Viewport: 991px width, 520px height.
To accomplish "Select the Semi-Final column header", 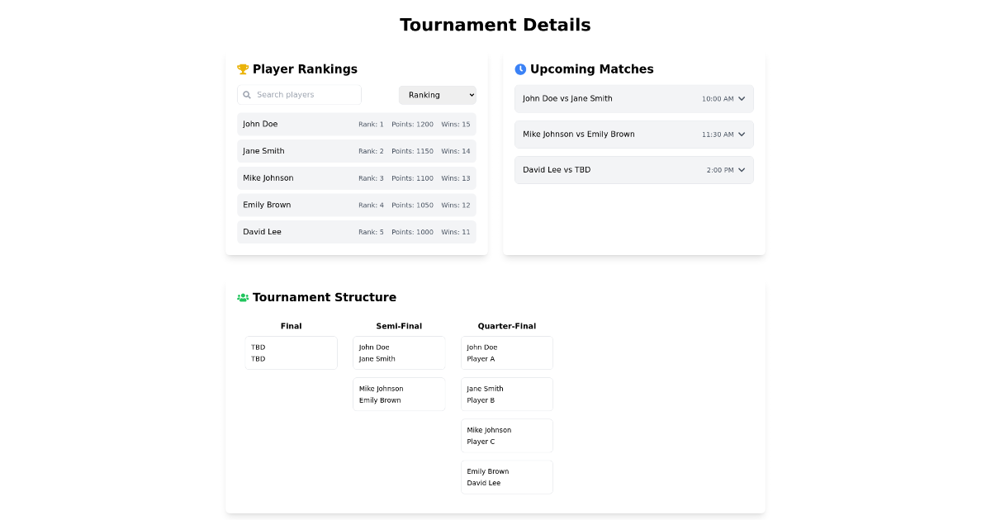I will click(x=399, y=325).
